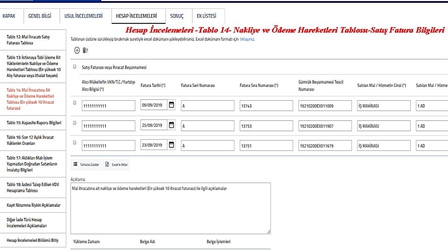This screenshot has height=252, width=448.
Task: Click Fatura Seri field in row 13743
Action: (207, 106)
